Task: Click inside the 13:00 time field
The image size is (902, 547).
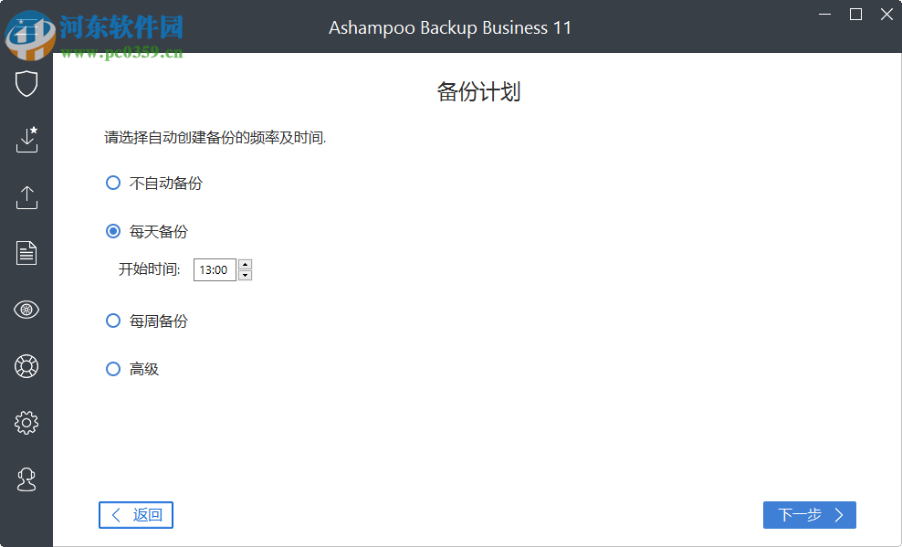Action: tap(216, 269)
